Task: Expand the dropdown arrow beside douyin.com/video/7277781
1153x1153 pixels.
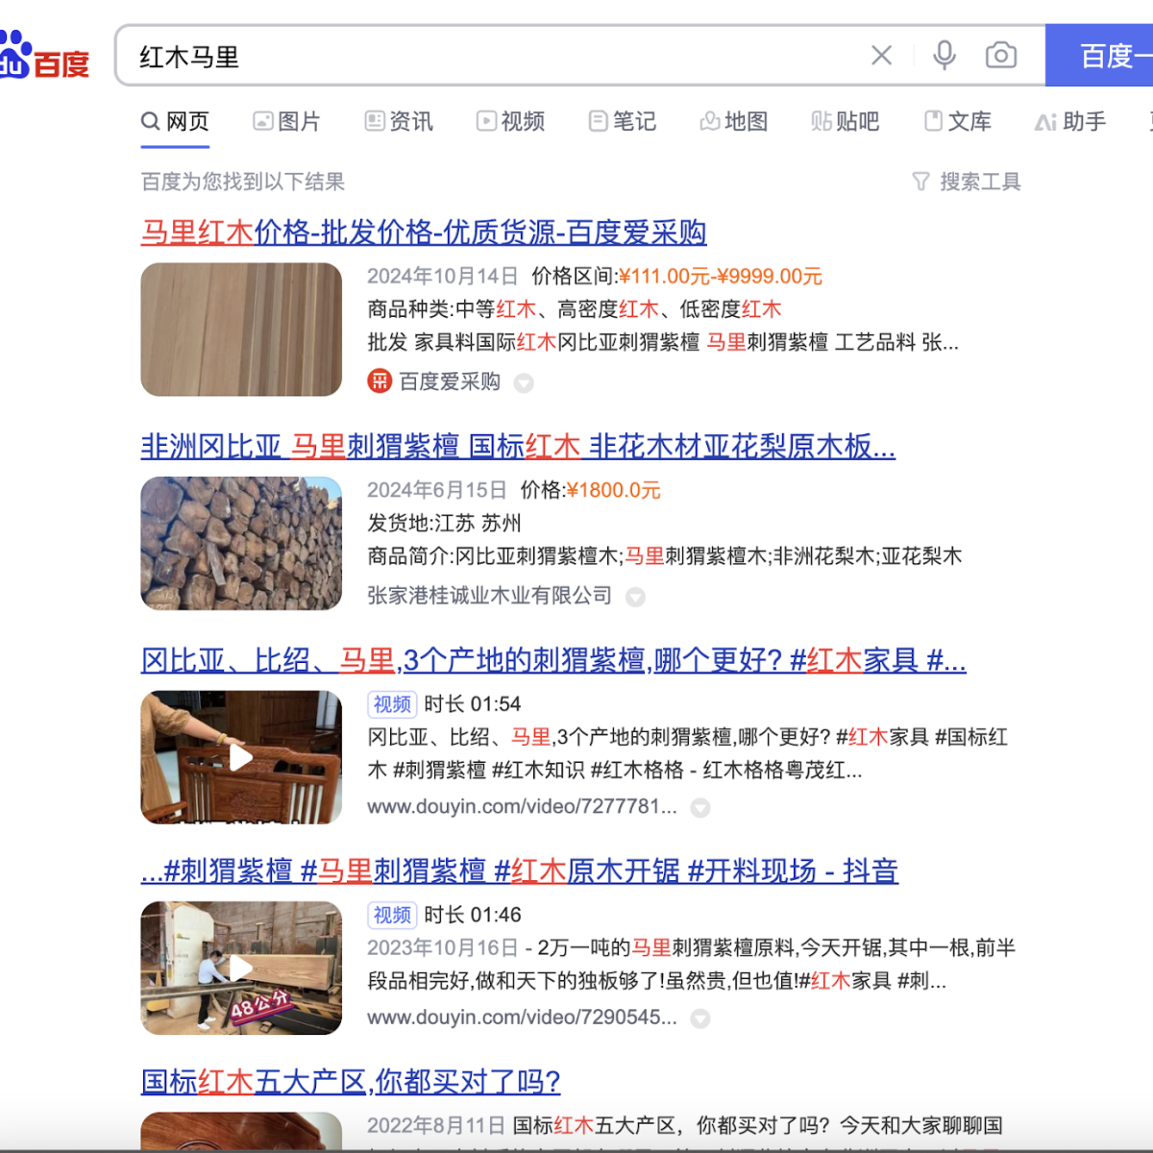Action: [x=700, y=808]
